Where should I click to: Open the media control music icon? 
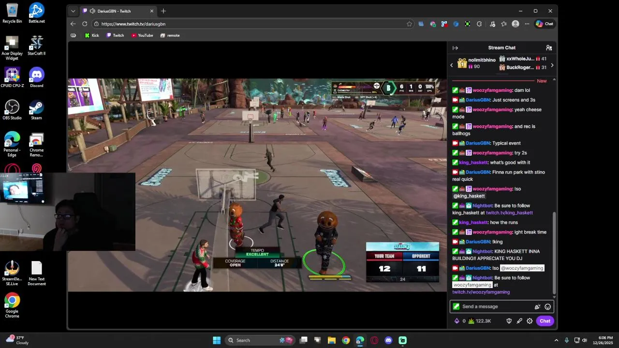pyautogui.click(x=492, y=24)
